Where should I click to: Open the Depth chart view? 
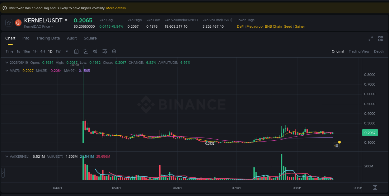click(379, 51)
